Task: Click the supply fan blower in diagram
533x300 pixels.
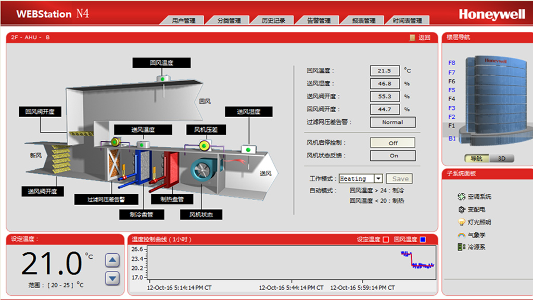Action: [201, 170]
